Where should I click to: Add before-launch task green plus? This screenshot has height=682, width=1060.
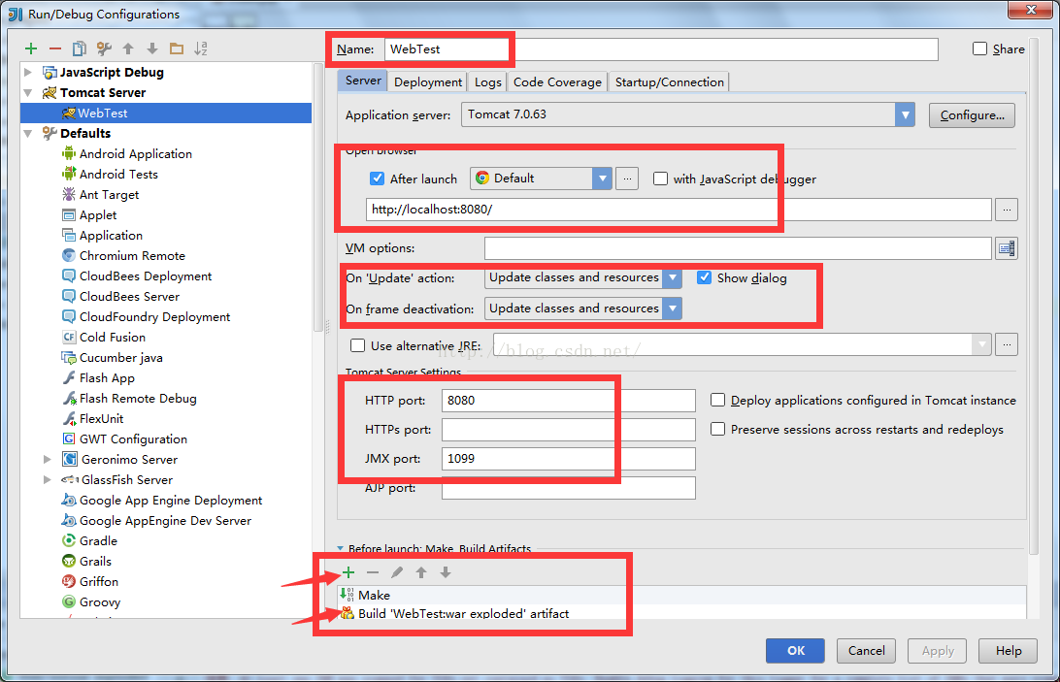coord(348,572)
